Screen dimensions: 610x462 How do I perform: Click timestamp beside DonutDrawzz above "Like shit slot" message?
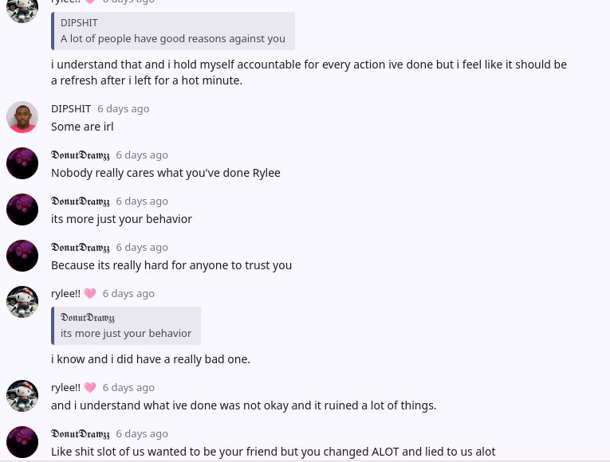[x=142, y=433]
